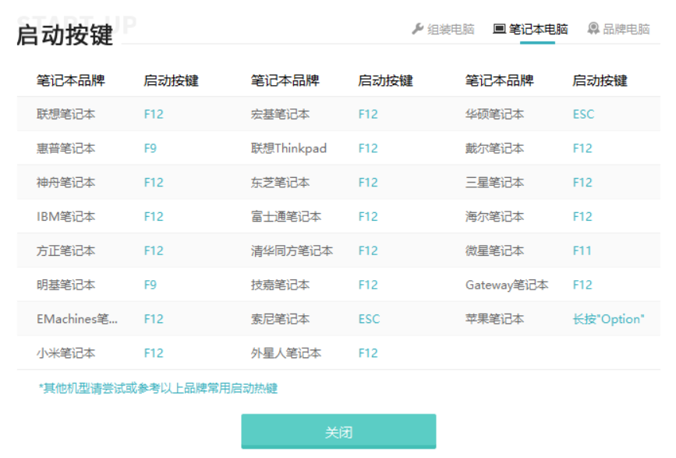This screenshot has width=676, height=458.
Task: Select the F12 key for IBM笔记本
Action: tap(154, 216)
